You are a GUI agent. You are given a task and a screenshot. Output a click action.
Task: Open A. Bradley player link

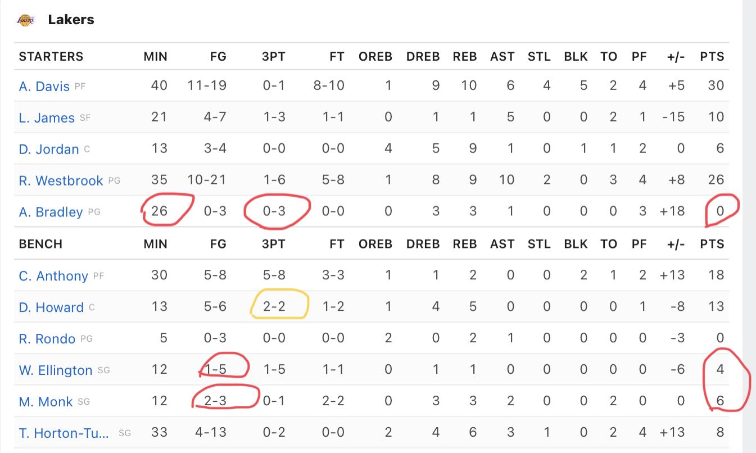51,212
